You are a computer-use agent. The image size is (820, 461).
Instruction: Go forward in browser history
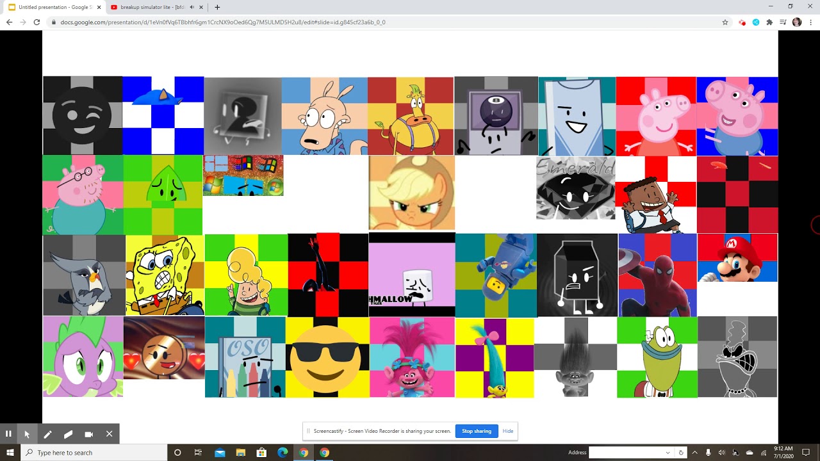coord(23,22)
